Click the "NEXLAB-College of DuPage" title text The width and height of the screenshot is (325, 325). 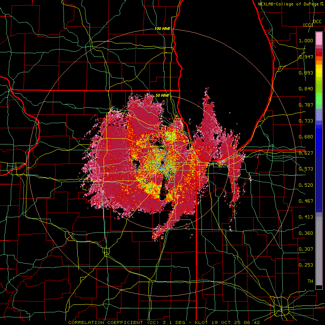pos(289,4)
